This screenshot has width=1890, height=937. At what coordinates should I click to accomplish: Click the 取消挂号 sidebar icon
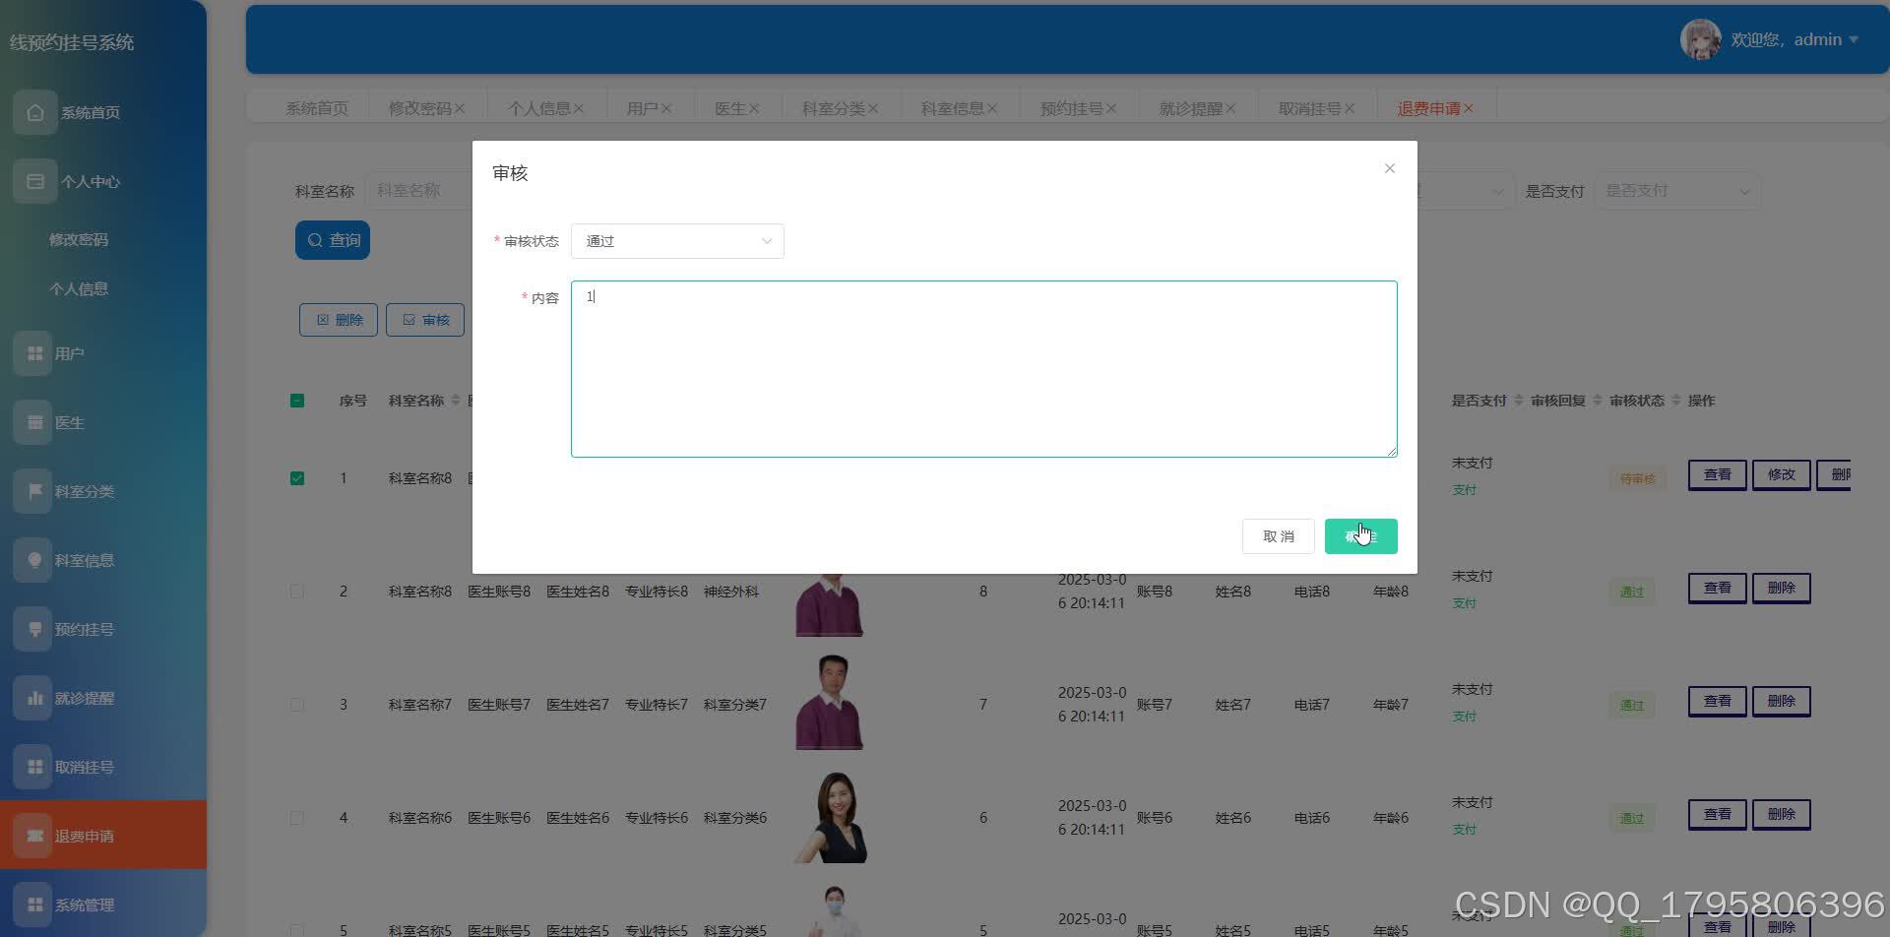(34, 767)
